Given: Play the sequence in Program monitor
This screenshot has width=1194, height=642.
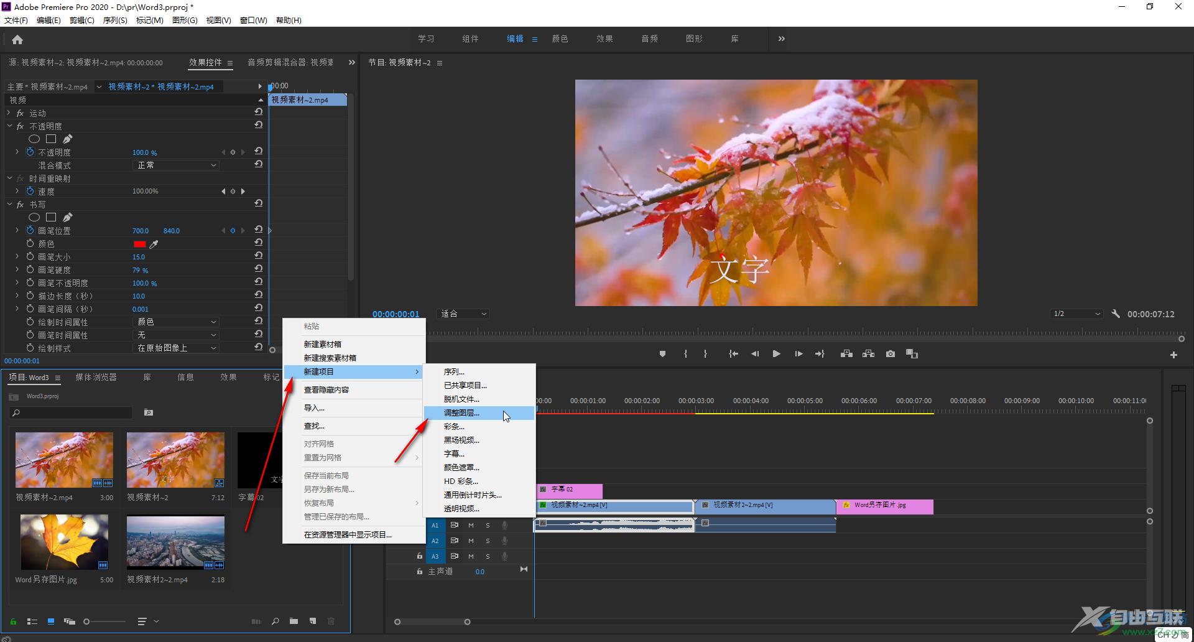Looking at the screenshot, I should tap(776, 354).
